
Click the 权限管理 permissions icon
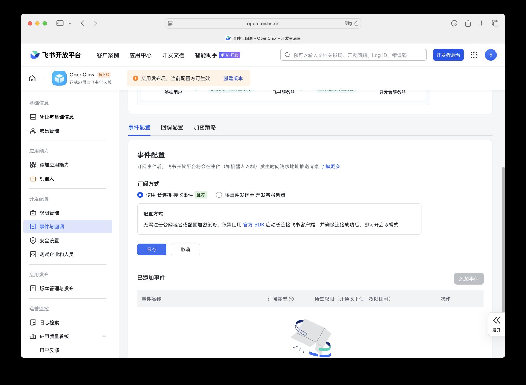click(x=33, y=213)
